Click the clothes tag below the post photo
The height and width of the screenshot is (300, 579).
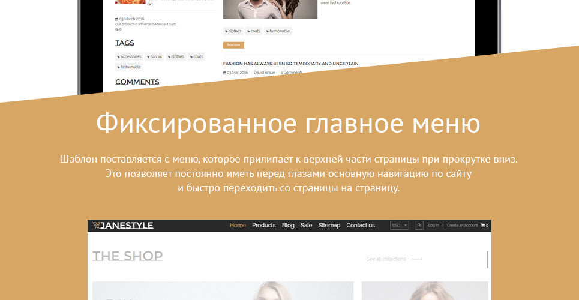[233, 31]
